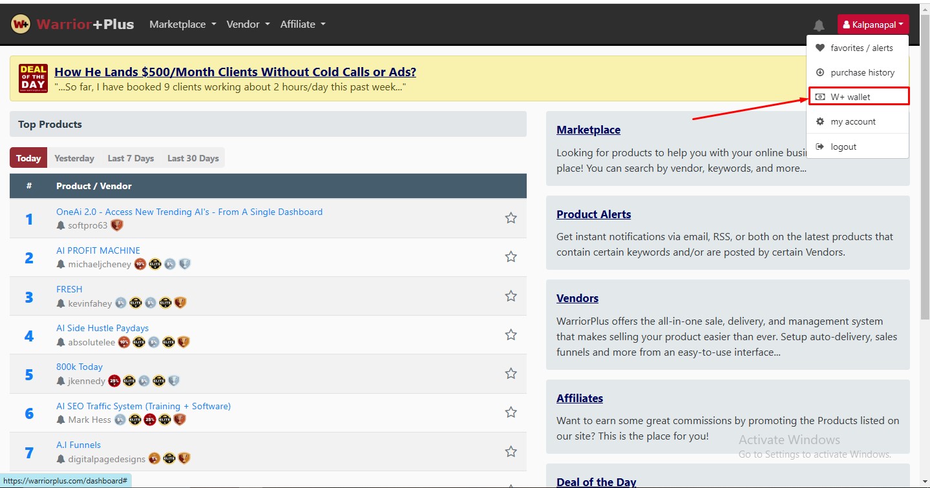Show the Last 7 Days tab
This screenshot has height=488, width=930.
coord(131,158)
